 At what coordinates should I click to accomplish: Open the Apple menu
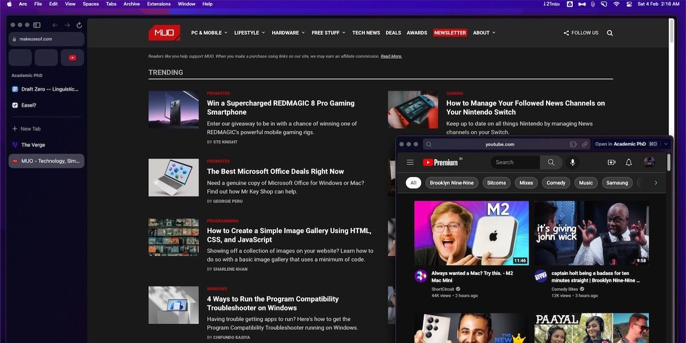point(9,4)
